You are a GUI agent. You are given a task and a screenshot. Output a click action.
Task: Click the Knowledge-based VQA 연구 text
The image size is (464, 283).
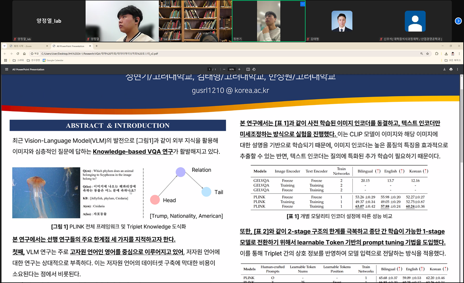point(133,152)
